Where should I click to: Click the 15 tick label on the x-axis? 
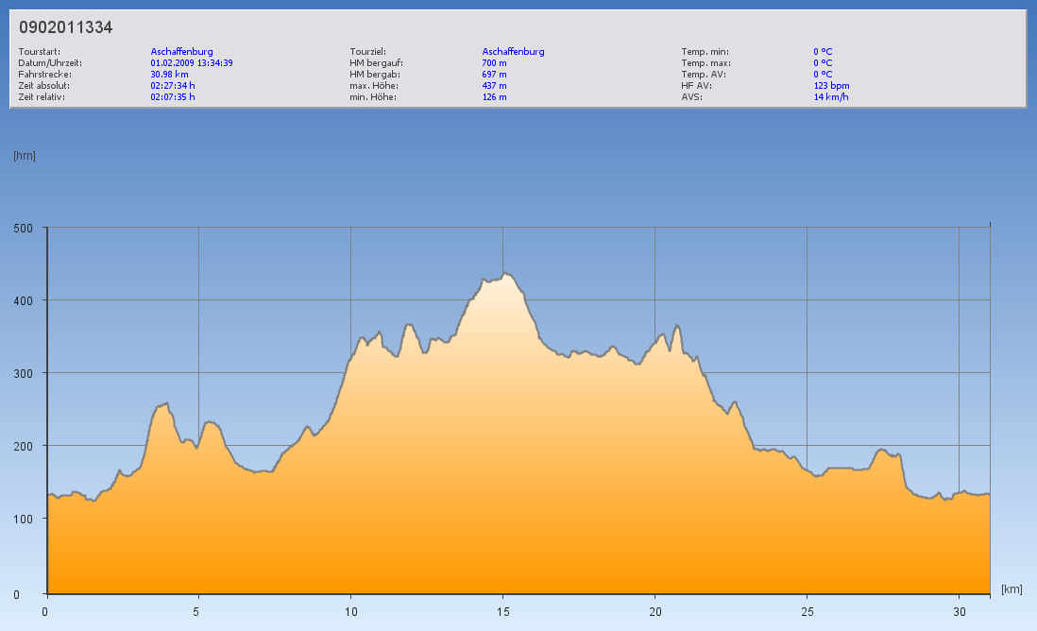click(502, 611)
